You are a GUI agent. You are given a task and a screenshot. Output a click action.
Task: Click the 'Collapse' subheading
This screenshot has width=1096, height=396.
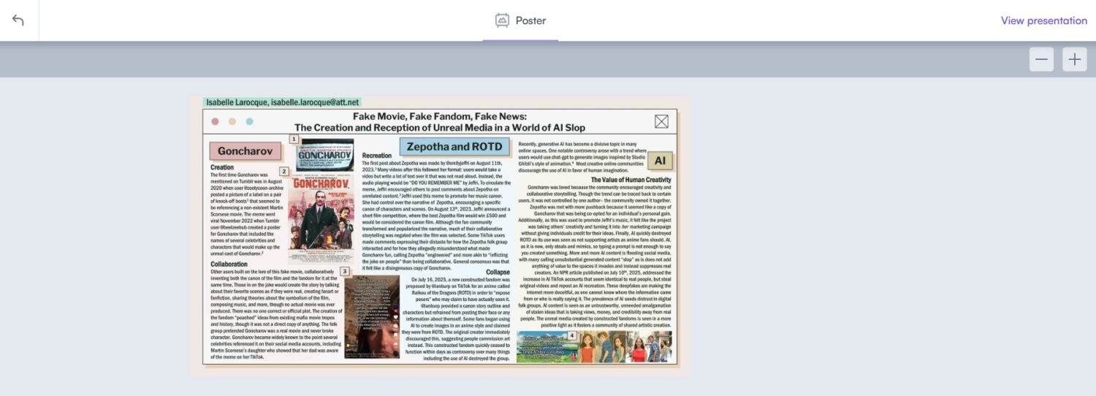[x=498, y=272]
